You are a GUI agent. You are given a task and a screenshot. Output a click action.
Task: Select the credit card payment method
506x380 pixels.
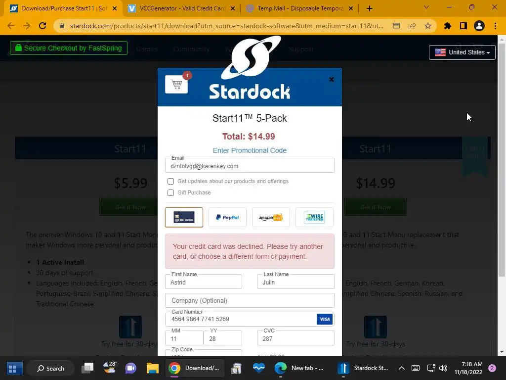click(184, 217)
